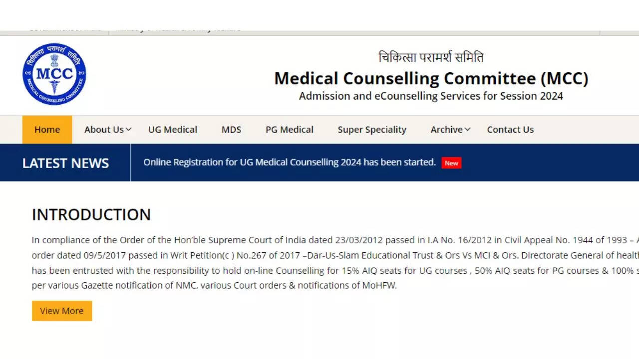This screenshot has height=359, width=639.
Task: Go to the Contact Us page
Action: pos(510,129)
